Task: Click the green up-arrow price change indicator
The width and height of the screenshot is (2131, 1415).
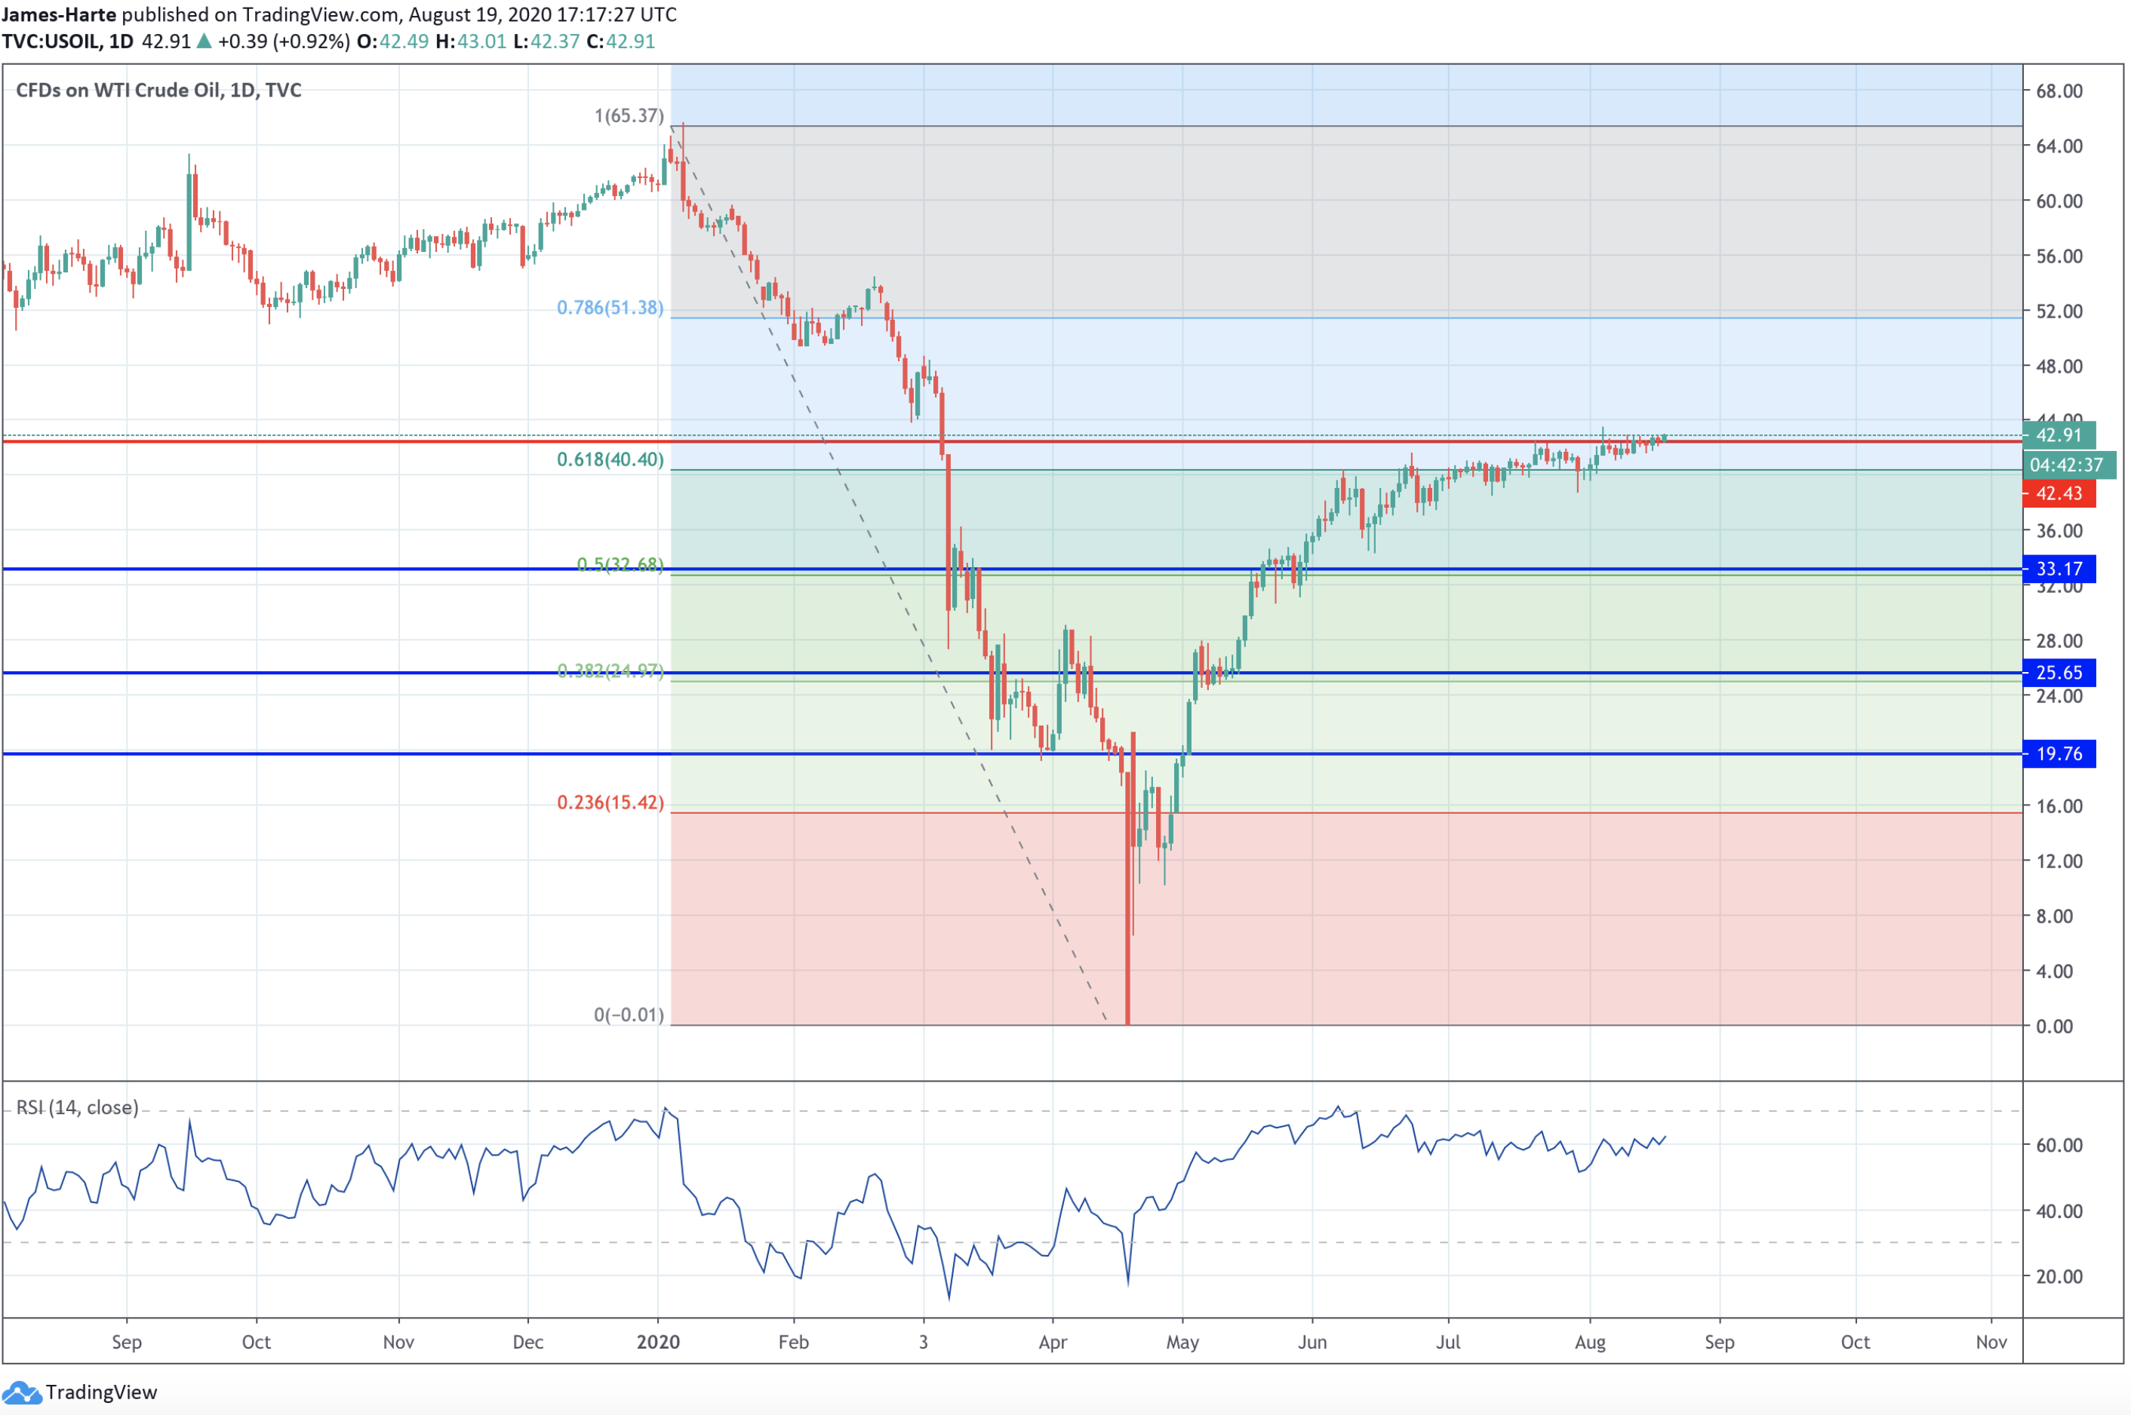Action: (x=204, y=41)
